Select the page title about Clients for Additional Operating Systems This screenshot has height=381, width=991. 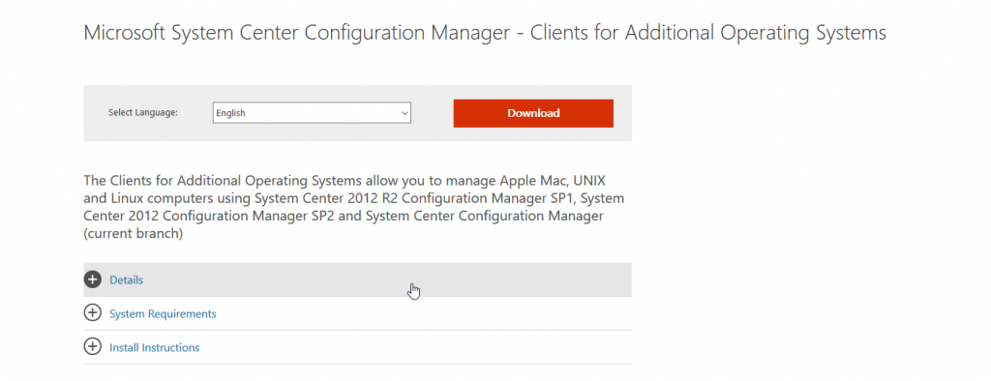point(485,33)
